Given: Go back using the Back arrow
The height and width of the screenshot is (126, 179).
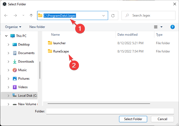Looking at the screenshot, I should point(6,15).
